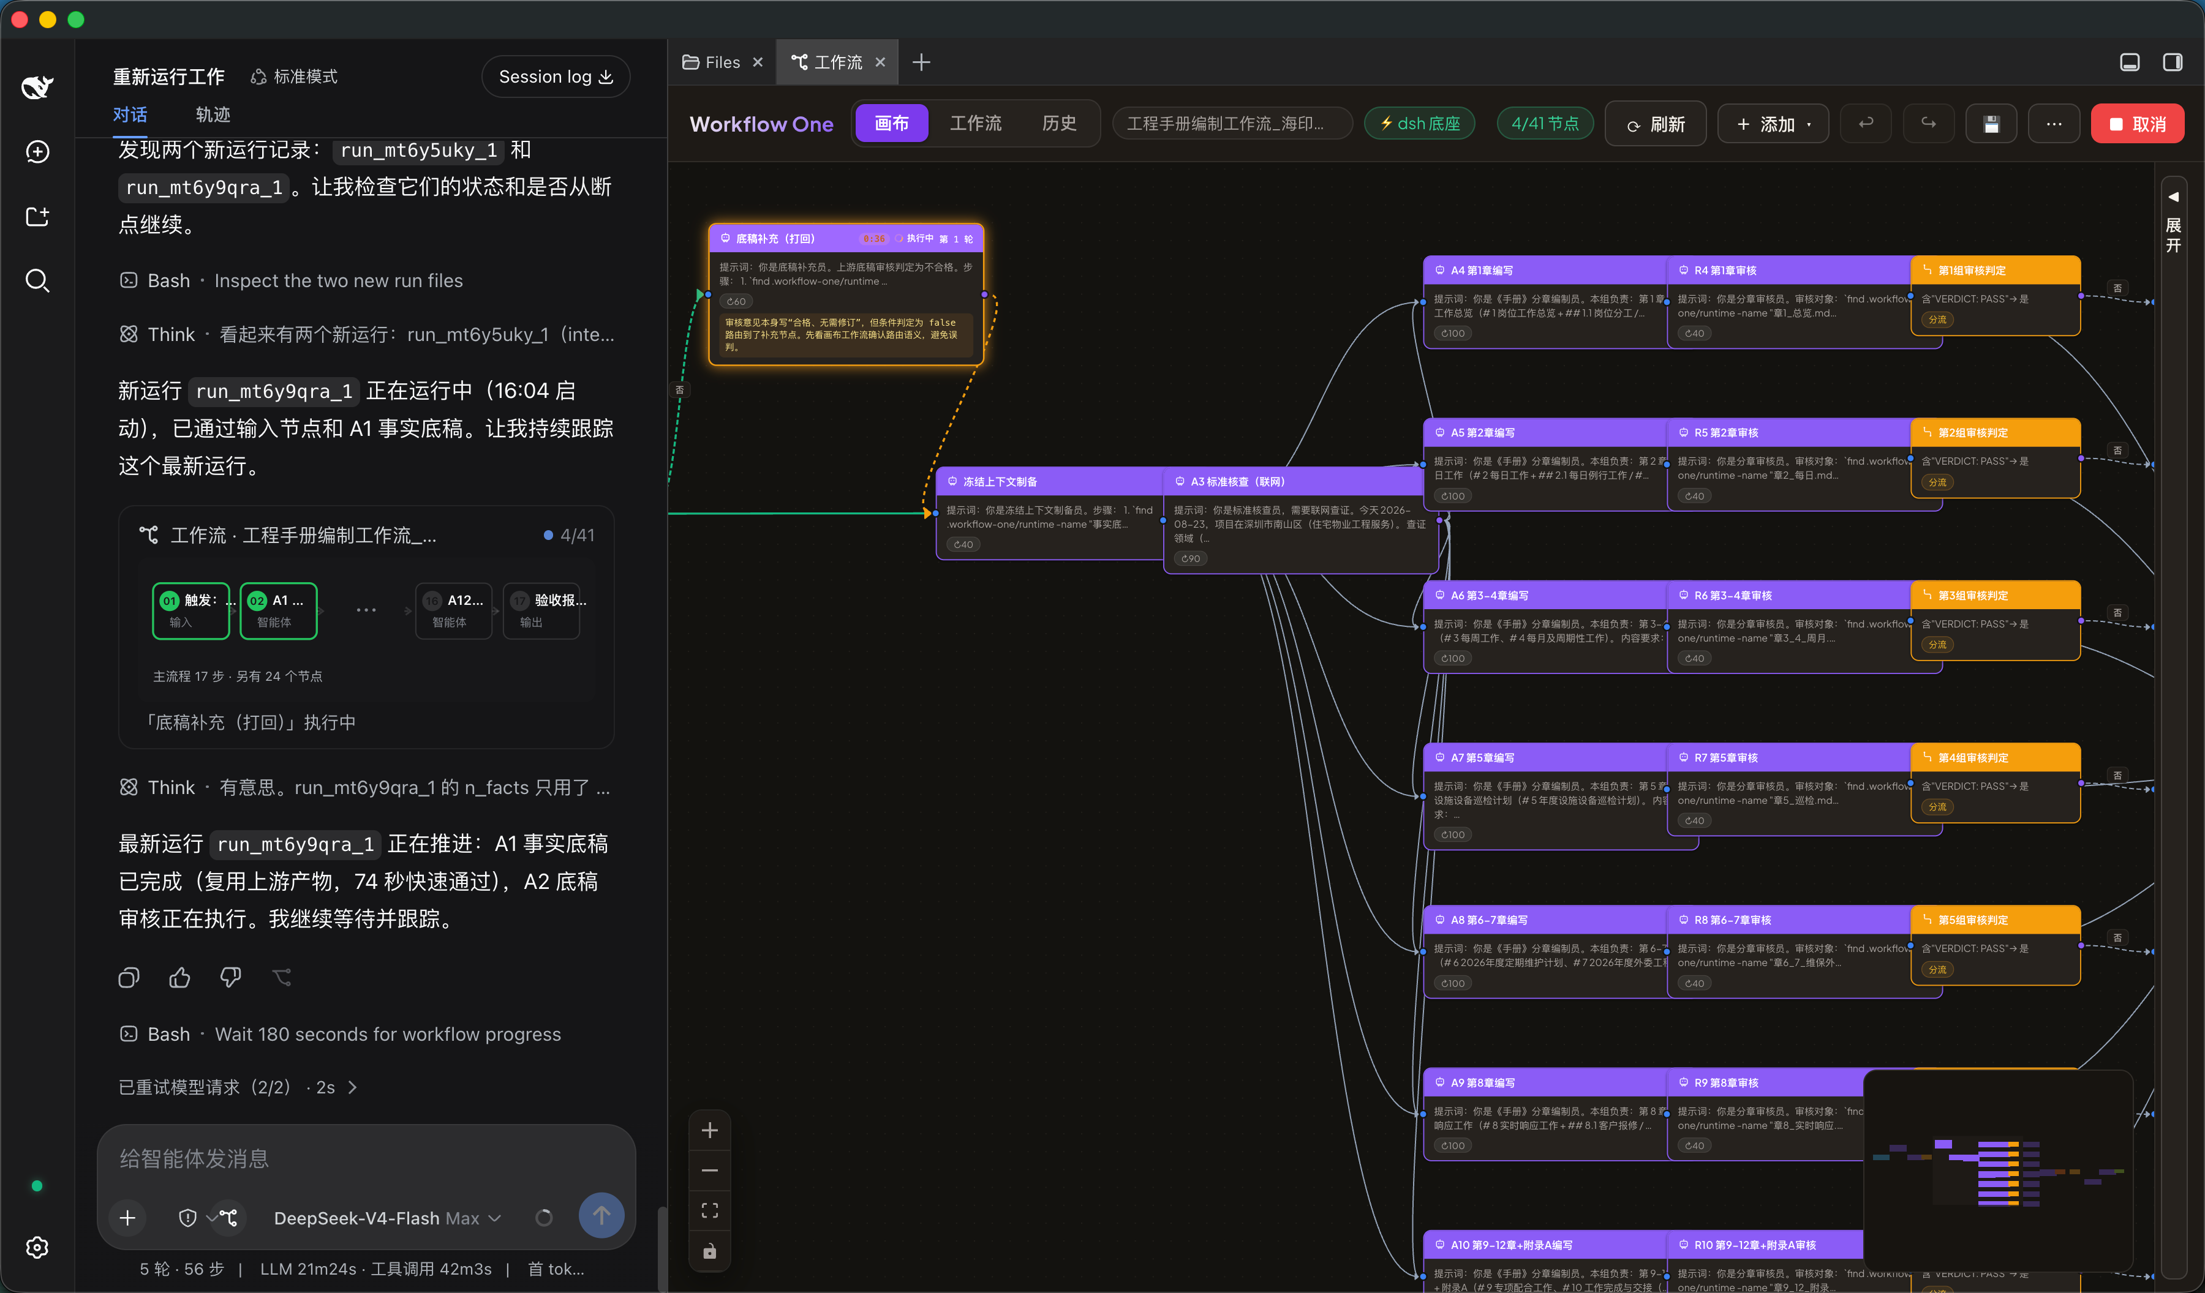This screenshot has width=2205, height=1293.
Task: Zoom in on the canvas
Action: coord(710,1130)
